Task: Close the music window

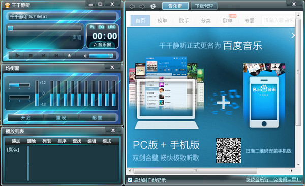Action: coord(294,4)
